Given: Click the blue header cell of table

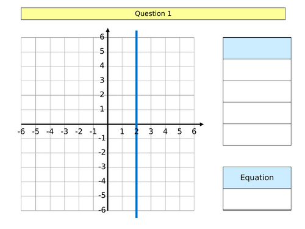Looking at the screenshot, I should pos(257,48).
